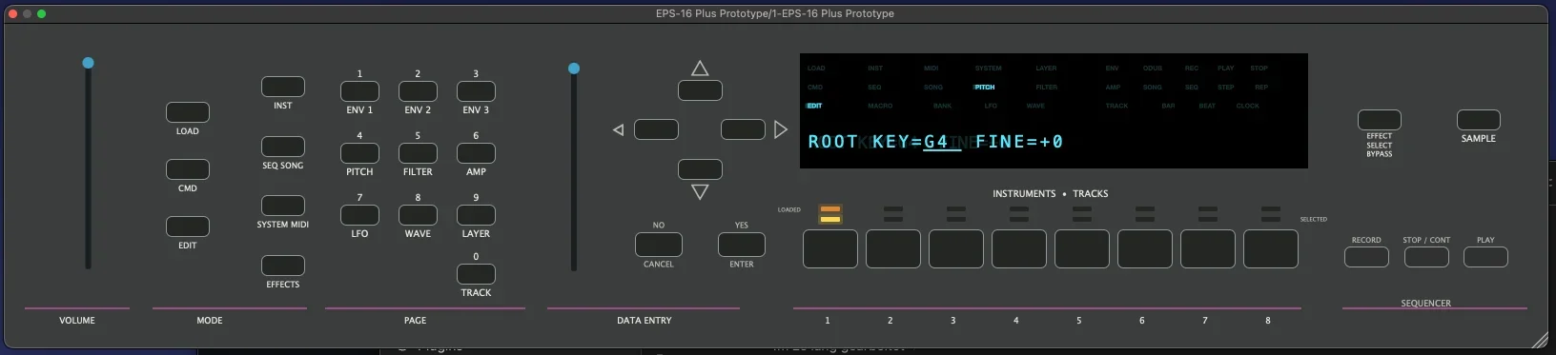
Task: Click the up arrow data entry button
Action: point(700,90)
